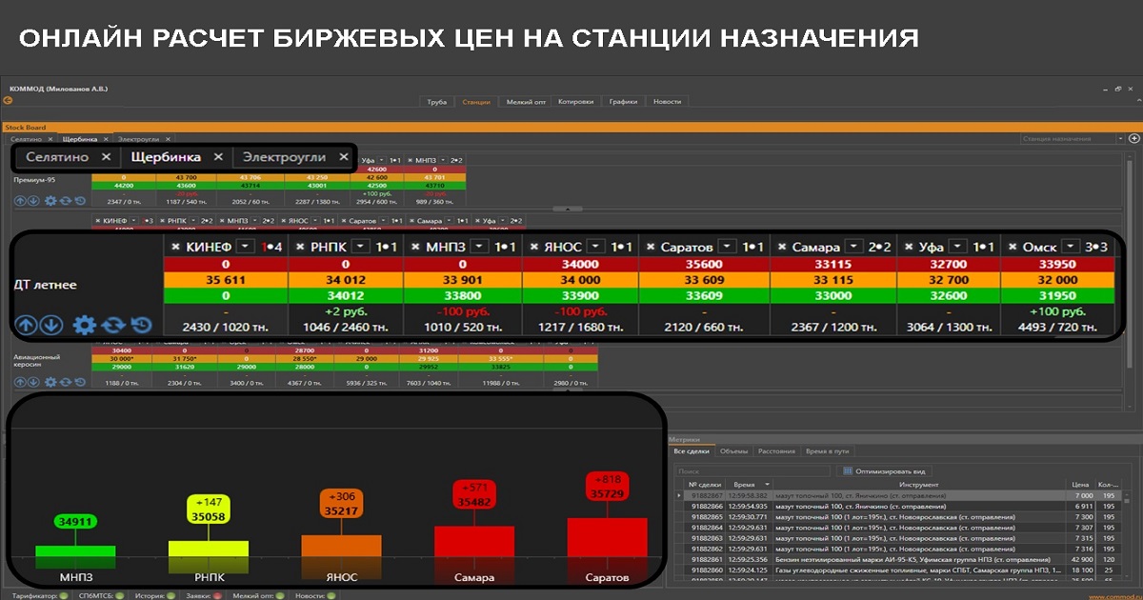
Task: Move Авиационный керосин row up
Action: click(20, 382)
